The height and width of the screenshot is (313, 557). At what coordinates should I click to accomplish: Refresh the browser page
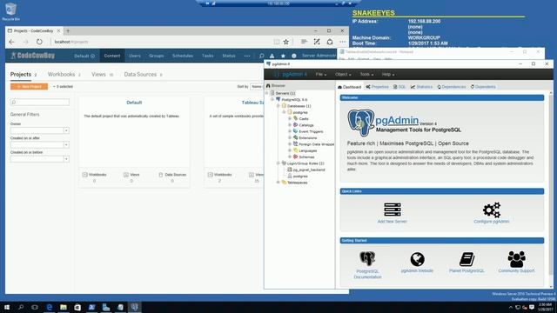coord(39,42)
